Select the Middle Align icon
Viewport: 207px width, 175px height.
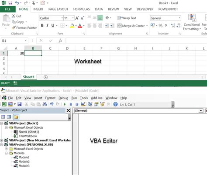pos(95,18)
